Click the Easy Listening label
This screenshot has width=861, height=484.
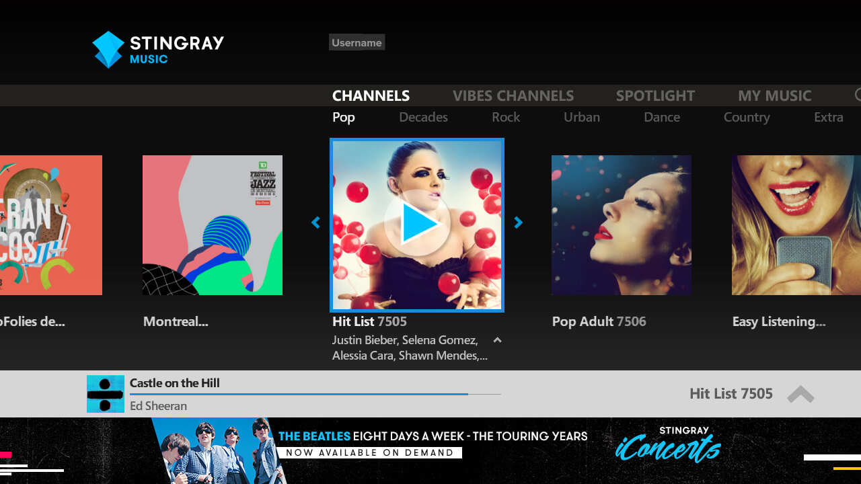pos(779,322)
